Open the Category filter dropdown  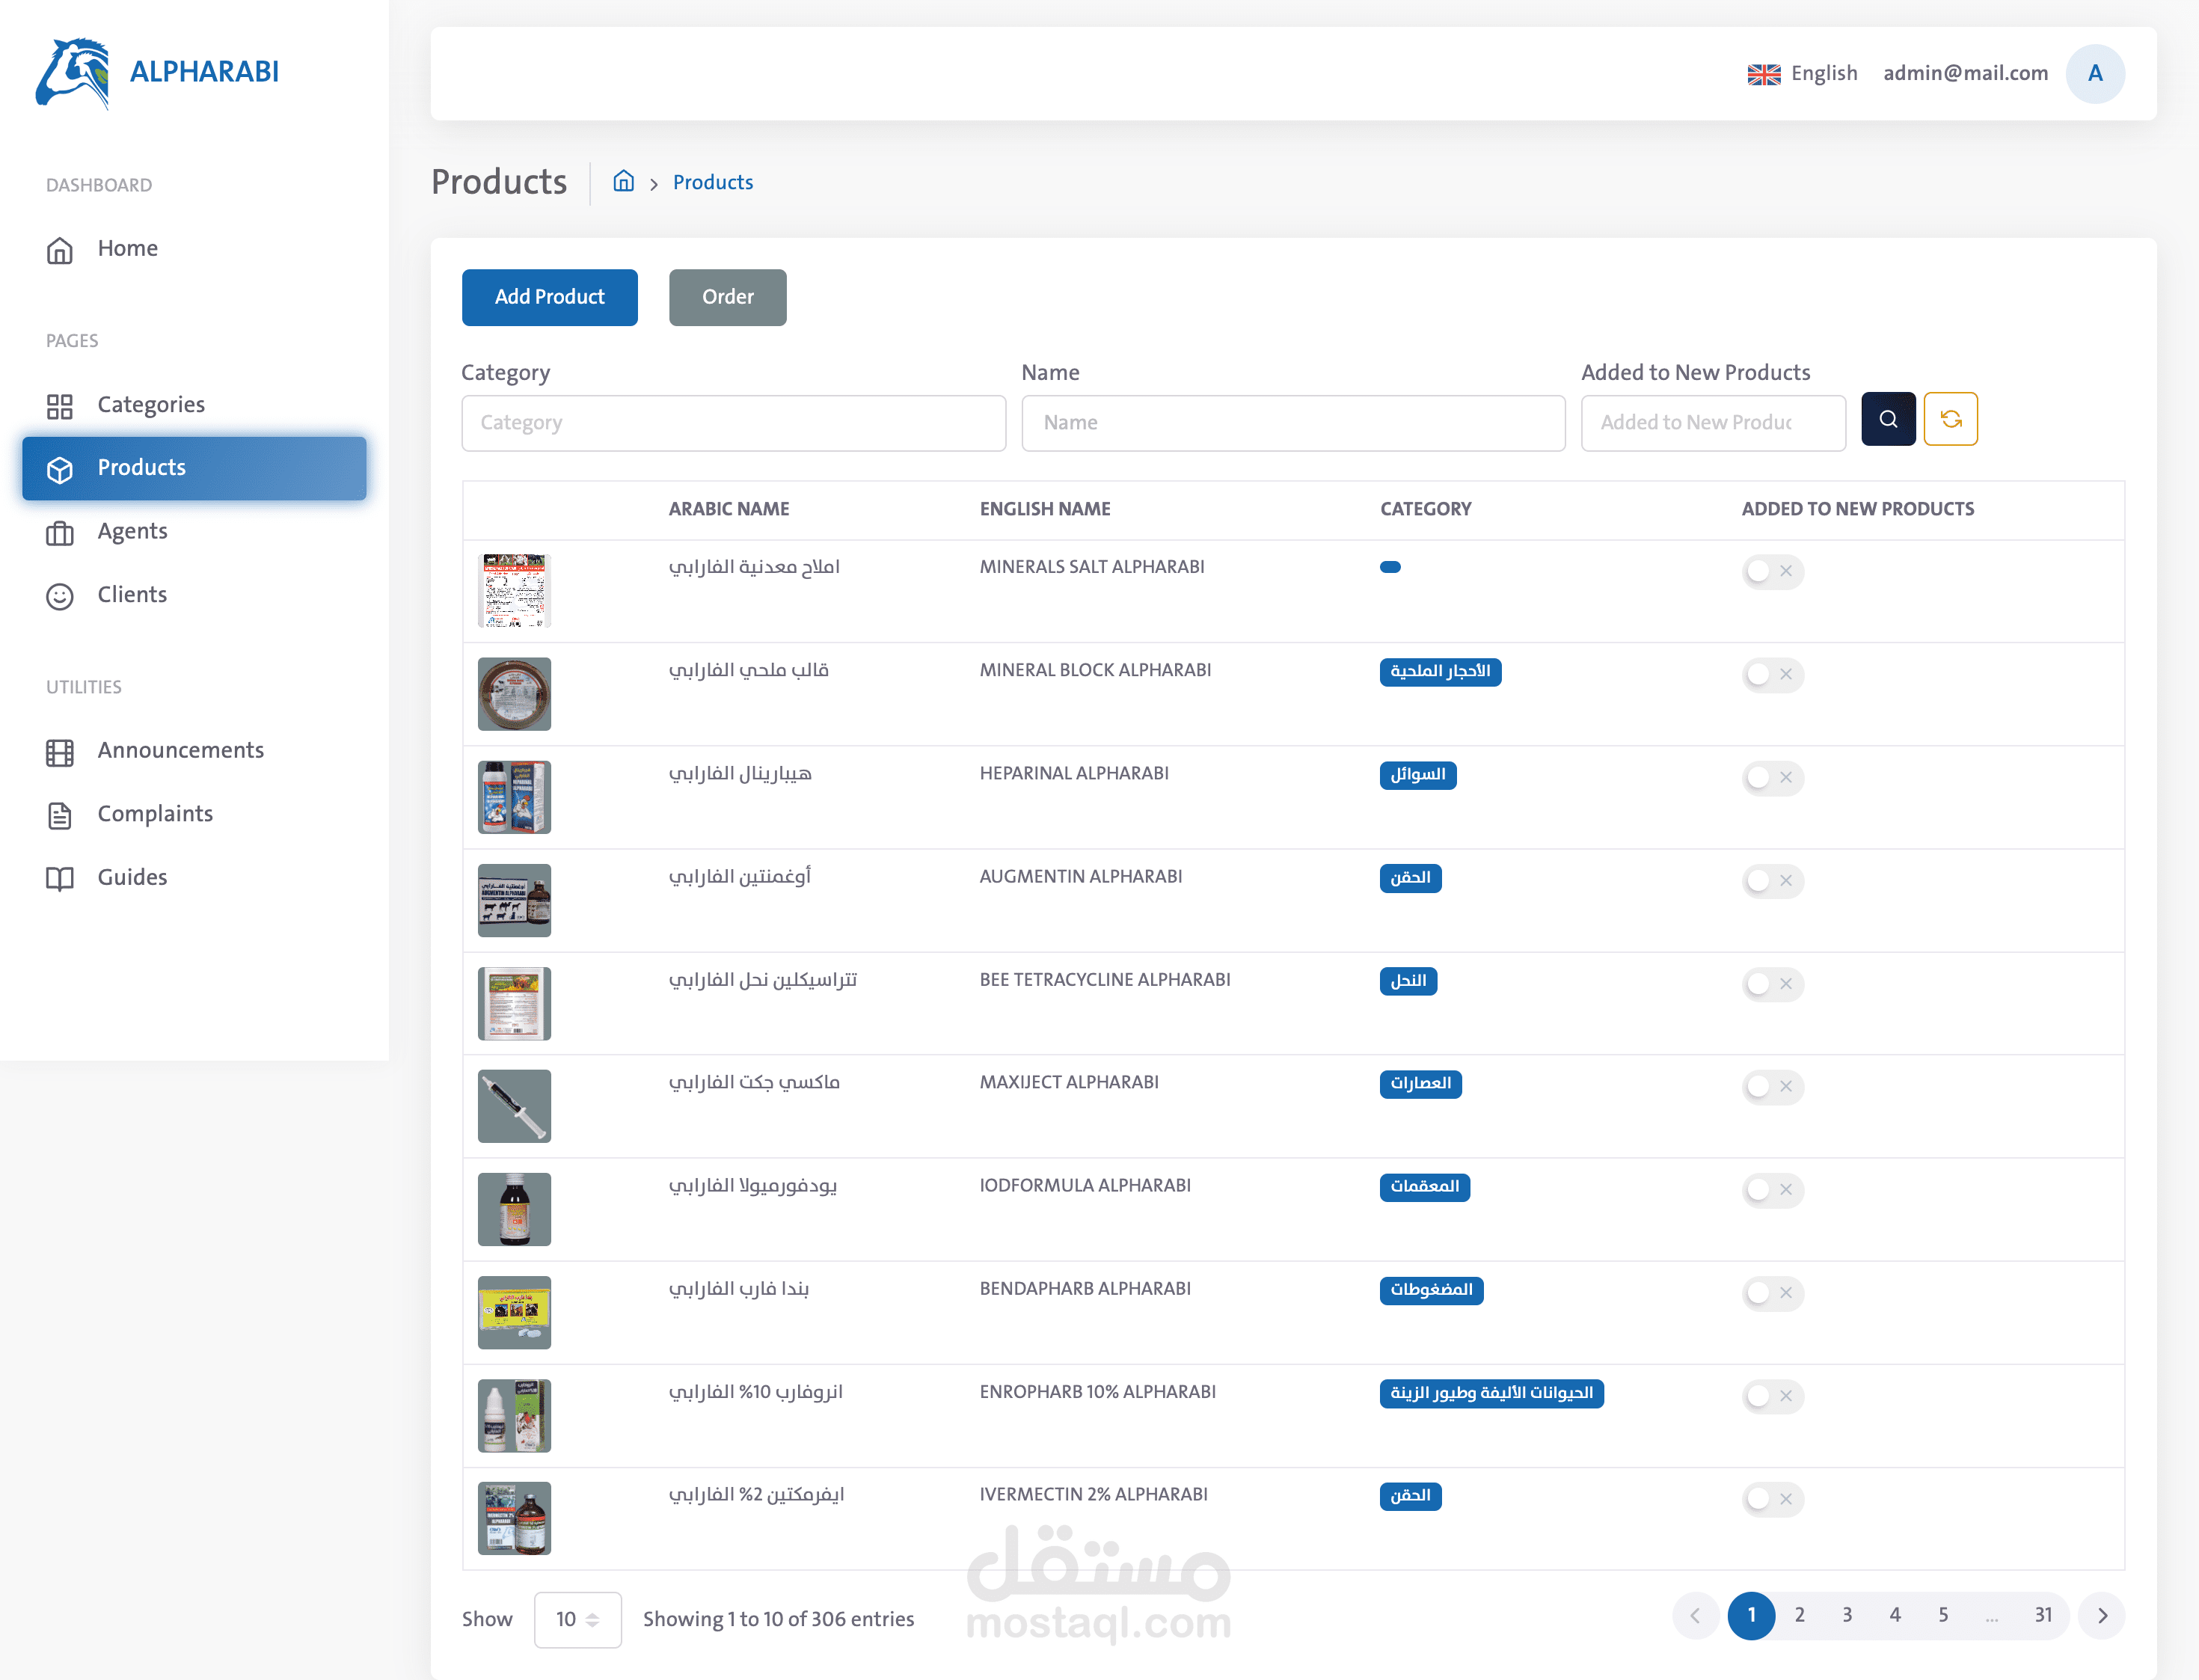click(733, 423)
